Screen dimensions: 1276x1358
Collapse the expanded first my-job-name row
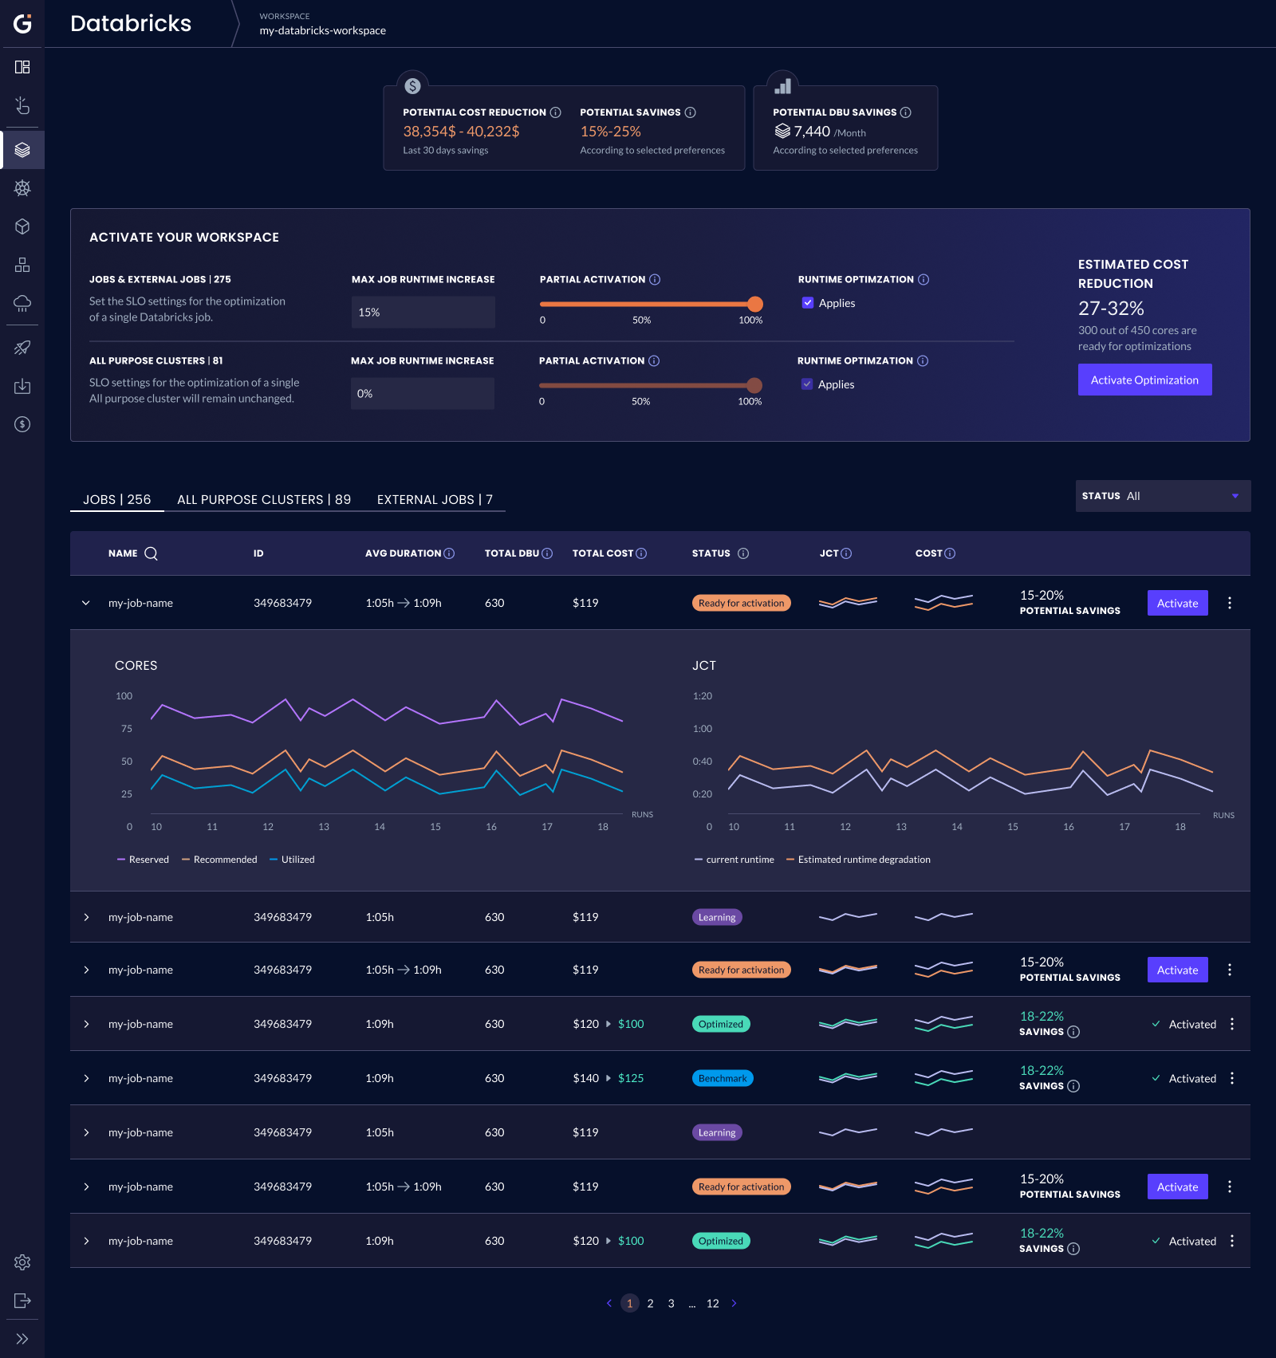86,603
